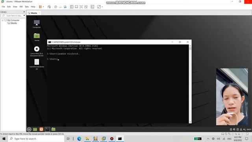The image size is (252, 142).
Task: Click the ENG language indicator
Action: 229,138
